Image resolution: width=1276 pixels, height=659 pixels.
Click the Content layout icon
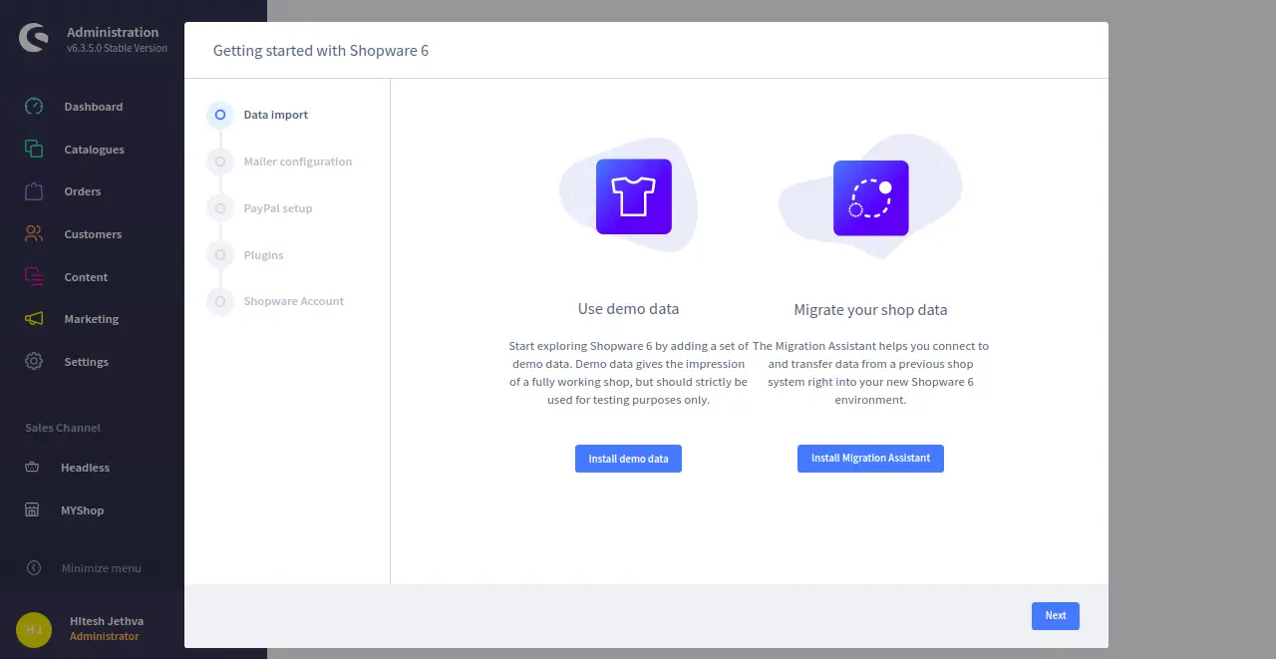pos(34,276)
